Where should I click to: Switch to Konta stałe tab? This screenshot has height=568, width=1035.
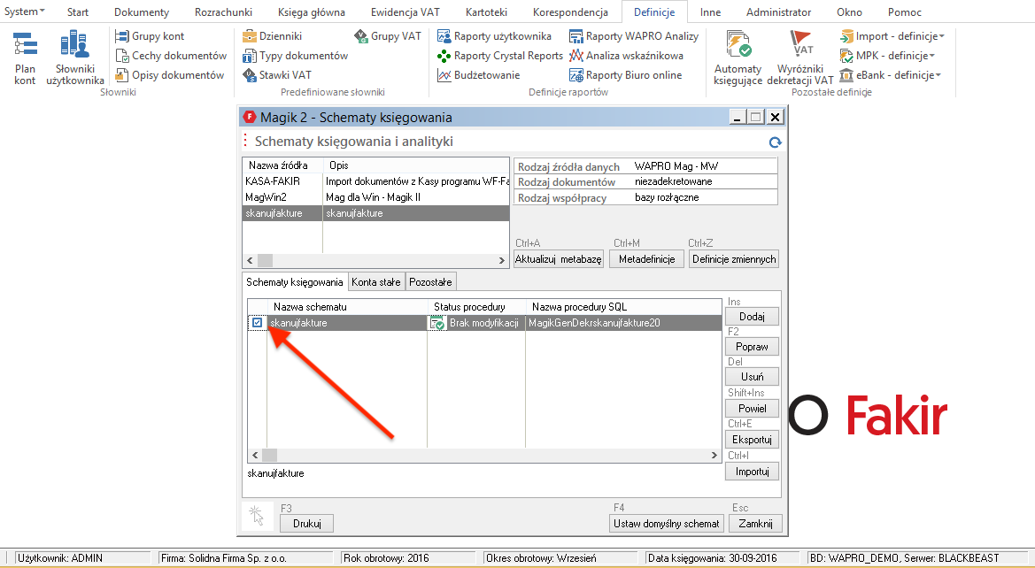376,282
